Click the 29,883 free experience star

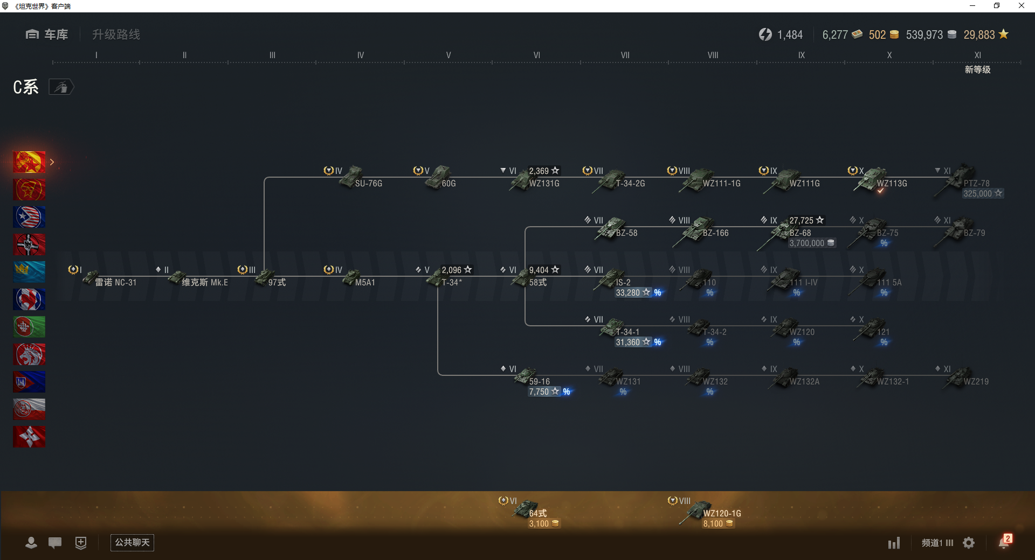[986, 34]
